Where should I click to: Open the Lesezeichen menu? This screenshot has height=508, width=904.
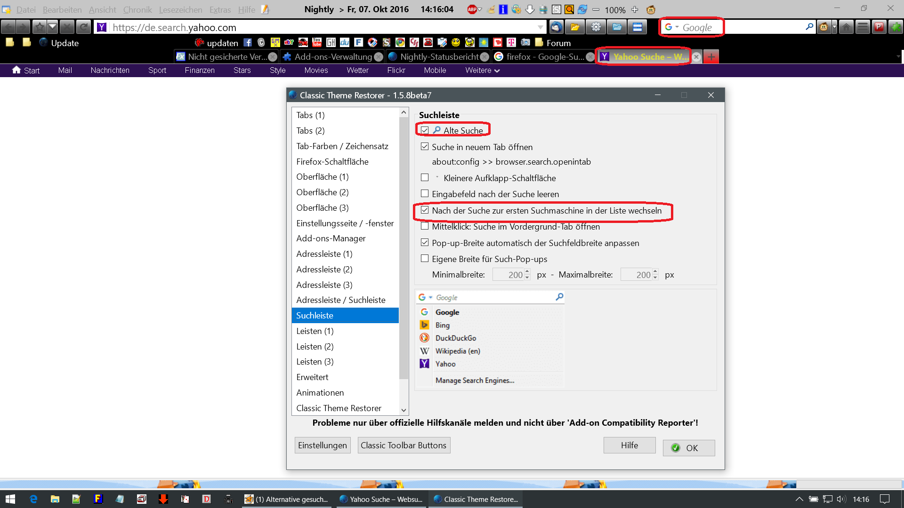pos(180,9)
